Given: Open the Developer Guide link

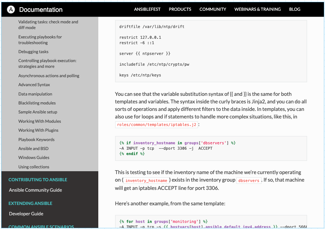Looking at the screenshot, I should [26, 214].
